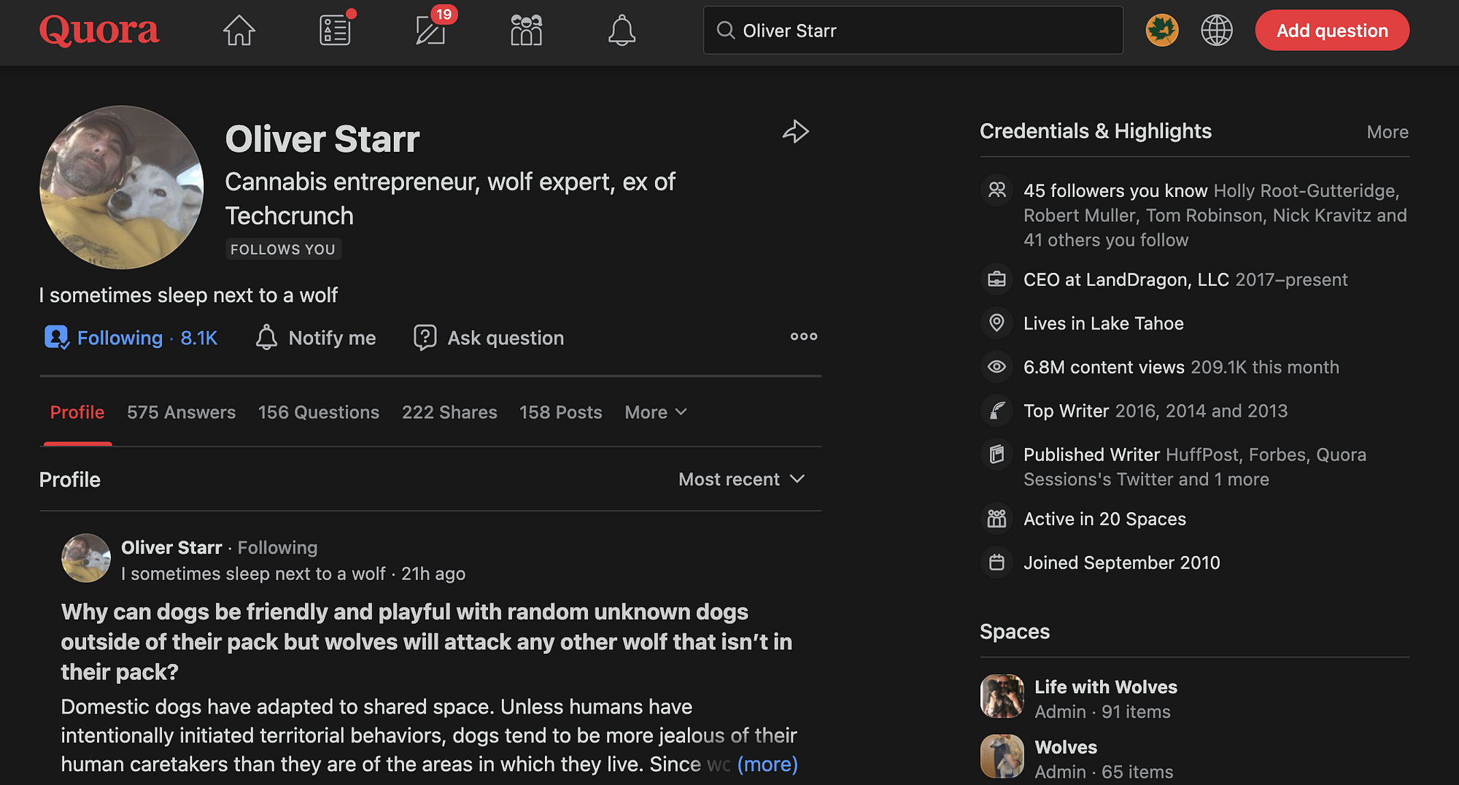Viewport: 1459px width, 785px height.
Task: Click '6.8M content views' text
Action: click(x=1104, y=367)
